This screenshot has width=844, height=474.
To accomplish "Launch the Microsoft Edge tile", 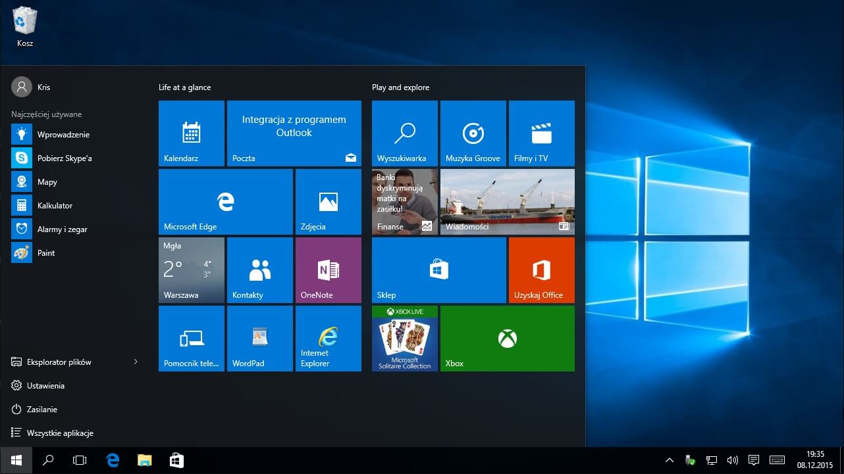I will pos(226,202).
